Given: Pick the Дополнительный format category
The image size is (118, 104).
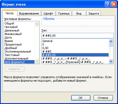Looking at the screenshot, I should 20,58.
